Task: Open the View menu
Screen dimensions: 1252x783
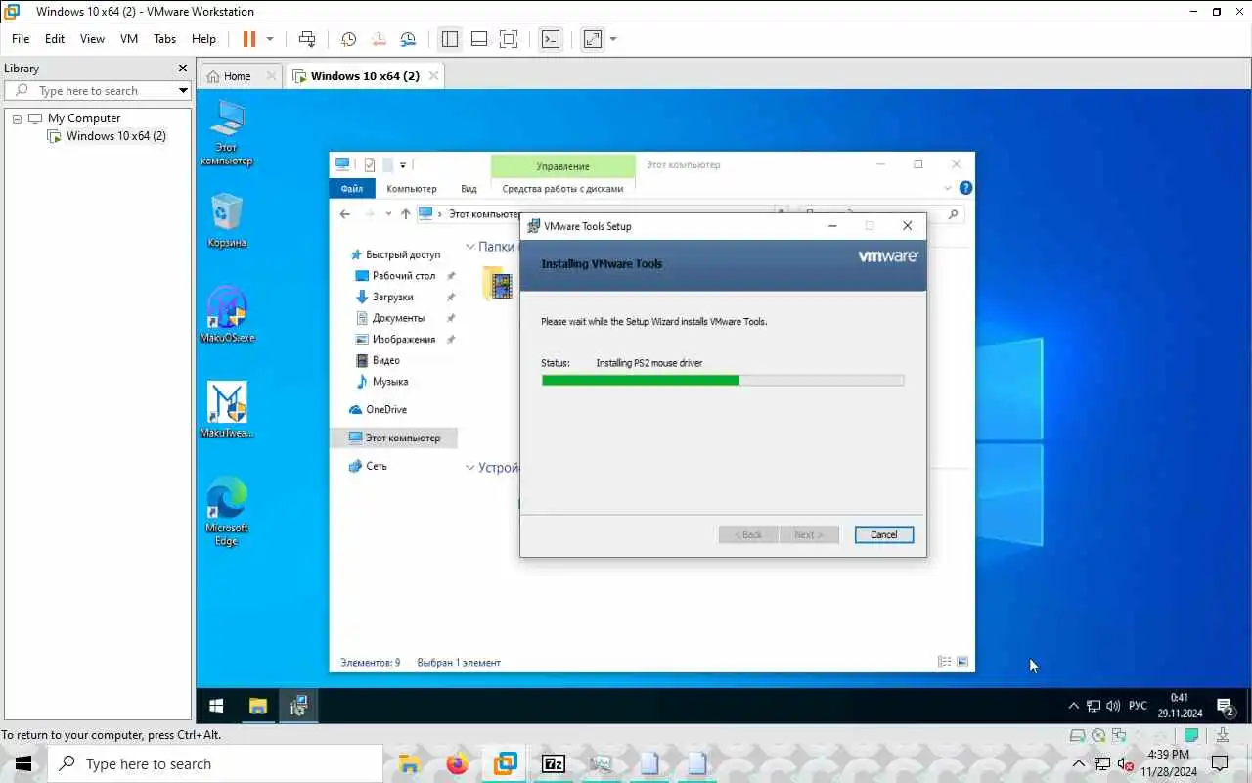Action: click(x=92, y=39)
